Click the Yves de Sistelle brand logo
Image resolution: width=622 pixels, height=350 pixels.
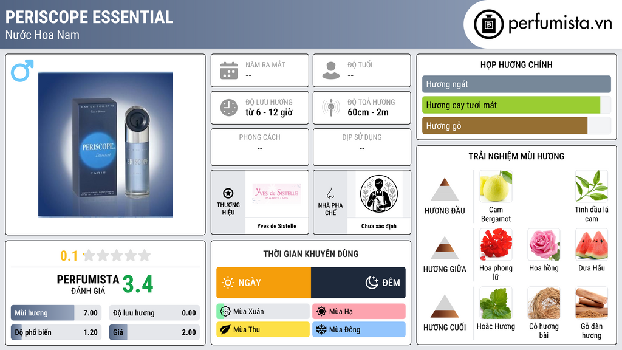click(x=277, y=194)
